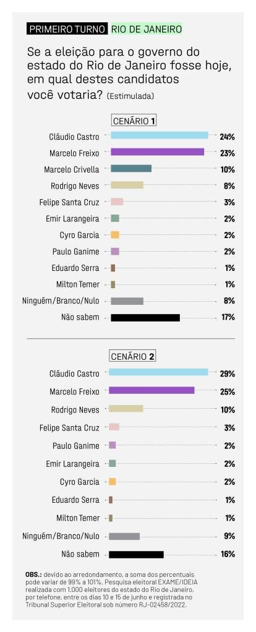Click the RIO DE JANEIRO green label
The width and height of the screenshot is (256, 632).
(146, 29)
